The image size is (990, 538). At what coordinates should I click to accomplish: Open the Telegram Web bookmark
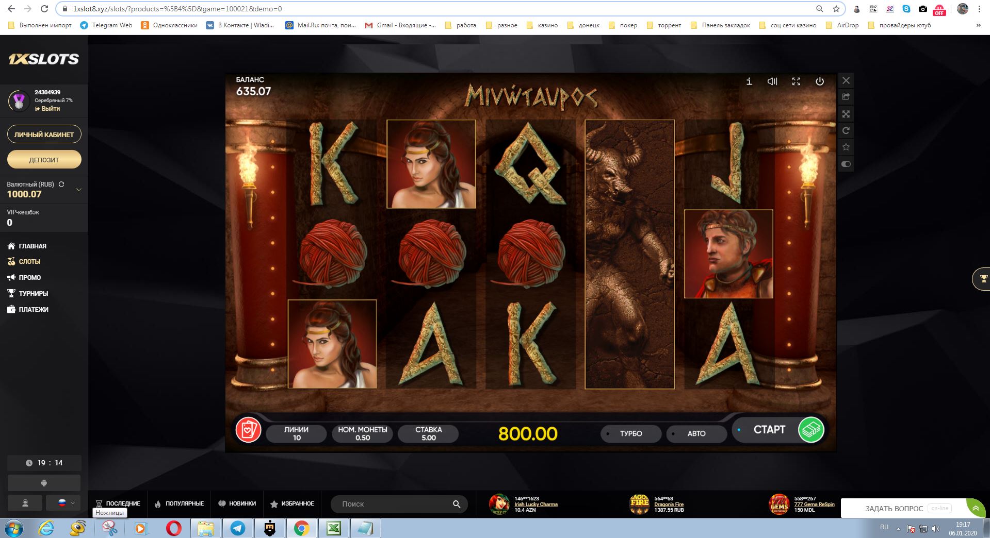106,25
